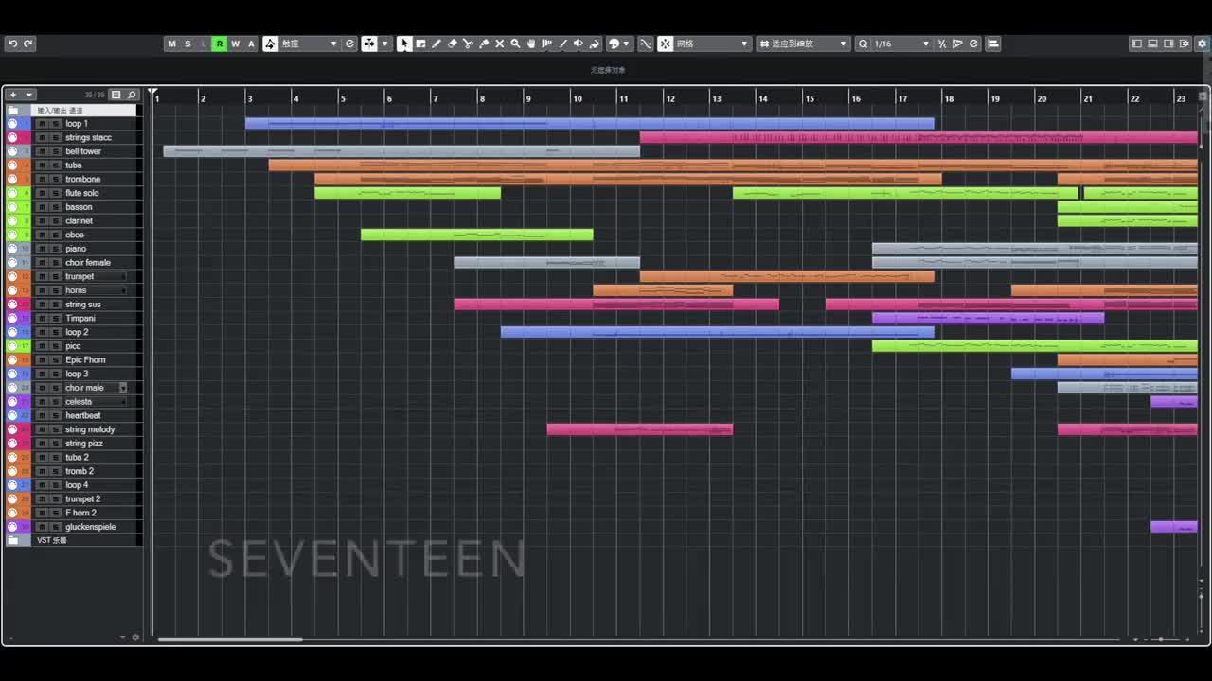Screen dimensions: 1212x681
Task: Expand the 输入/输出 通道 folder
Action: coord(13,110)
